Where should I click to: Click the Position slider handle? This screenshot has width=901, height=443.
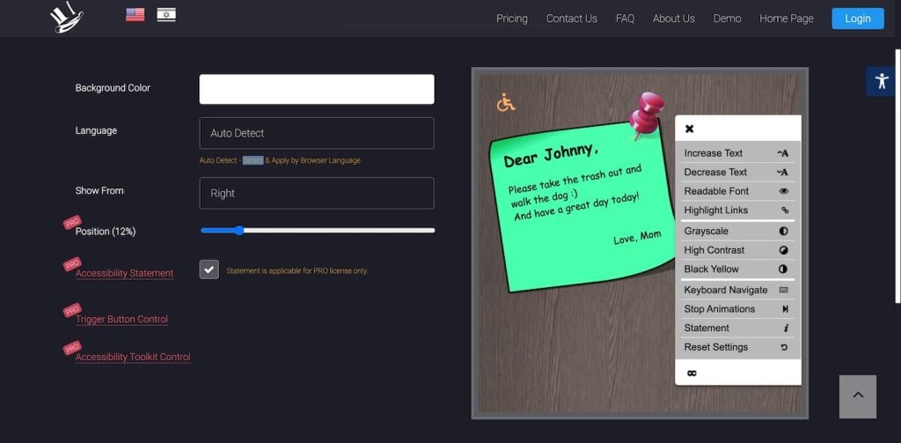239,231
